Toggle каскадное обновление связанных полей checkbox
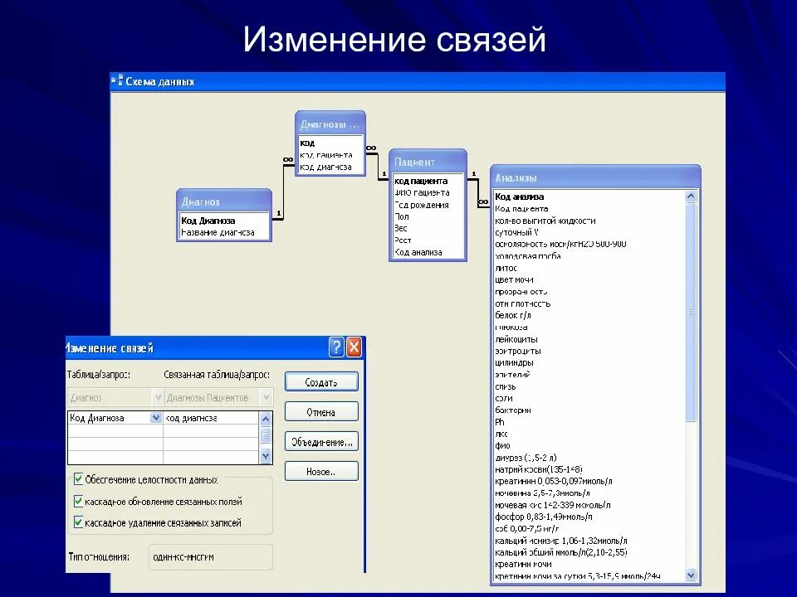The height and width of the screenshot is (597, 797). point(78,501)
